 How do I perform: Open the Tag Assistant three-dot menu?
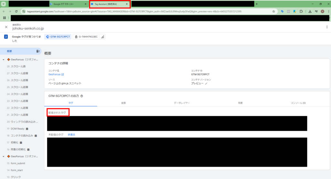(327, 27)
